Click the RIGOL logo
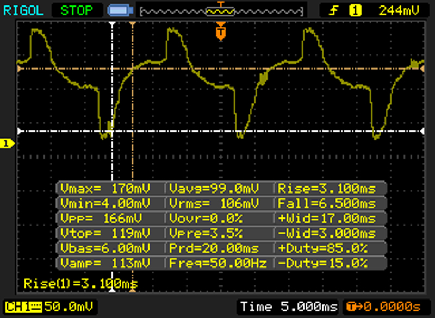 click(23, 11)
